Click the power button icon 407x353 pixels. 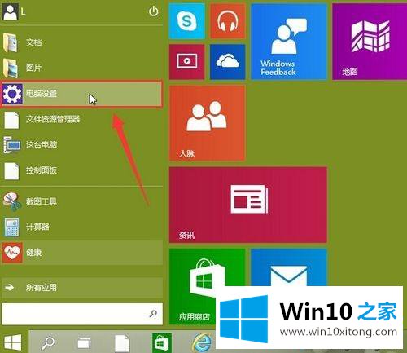pos(153,11)
